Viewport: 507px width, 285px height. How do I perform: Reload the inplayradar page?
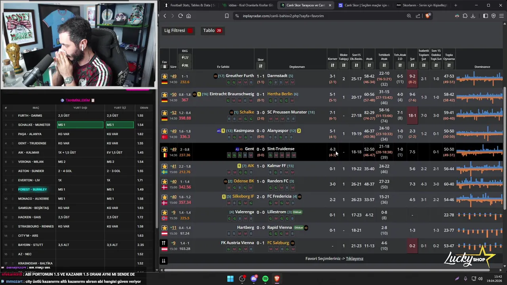tap(180, 16)
